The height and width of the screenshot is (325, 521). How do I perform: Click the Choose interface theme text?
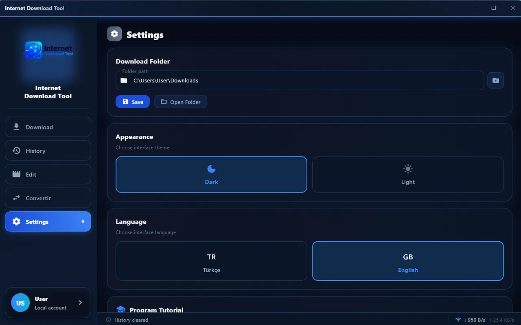point(142,147)
